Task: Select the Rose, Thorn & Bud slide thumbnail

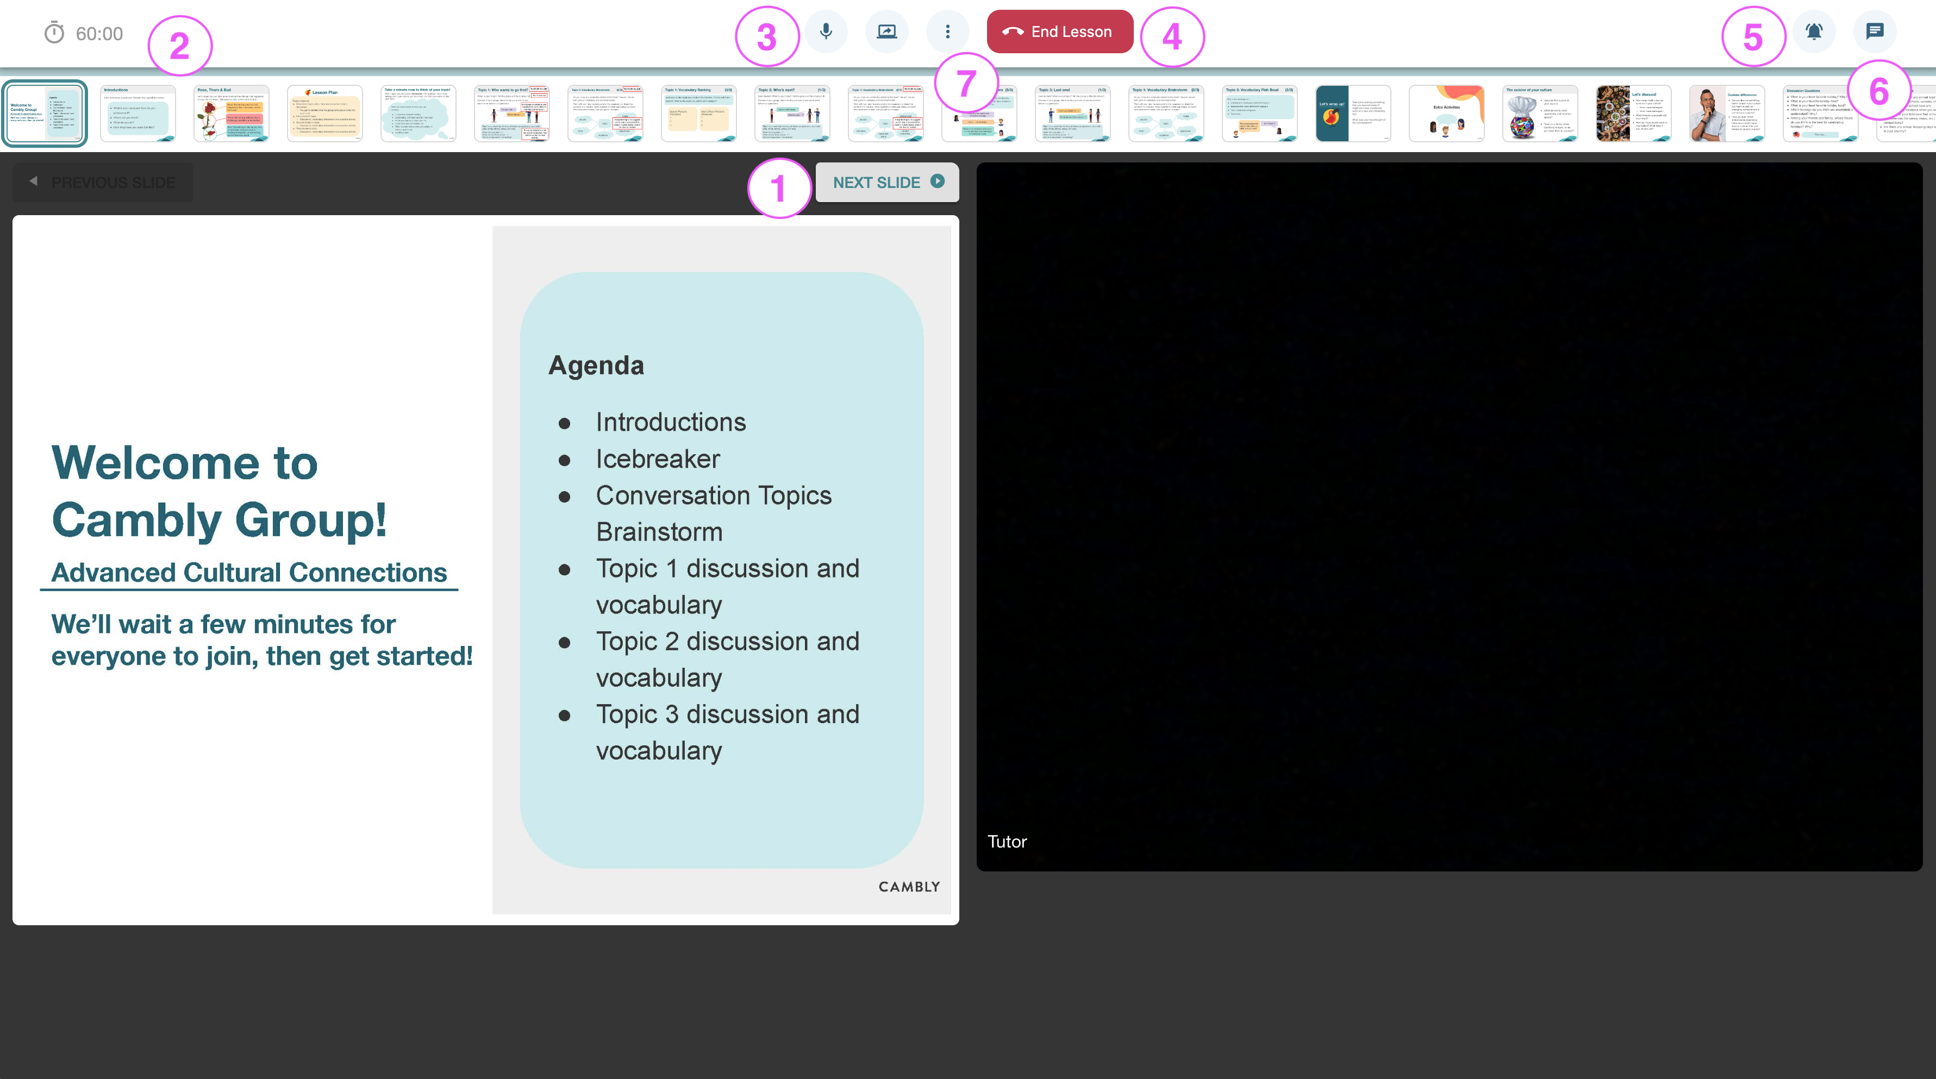Action: pos(232,114)
